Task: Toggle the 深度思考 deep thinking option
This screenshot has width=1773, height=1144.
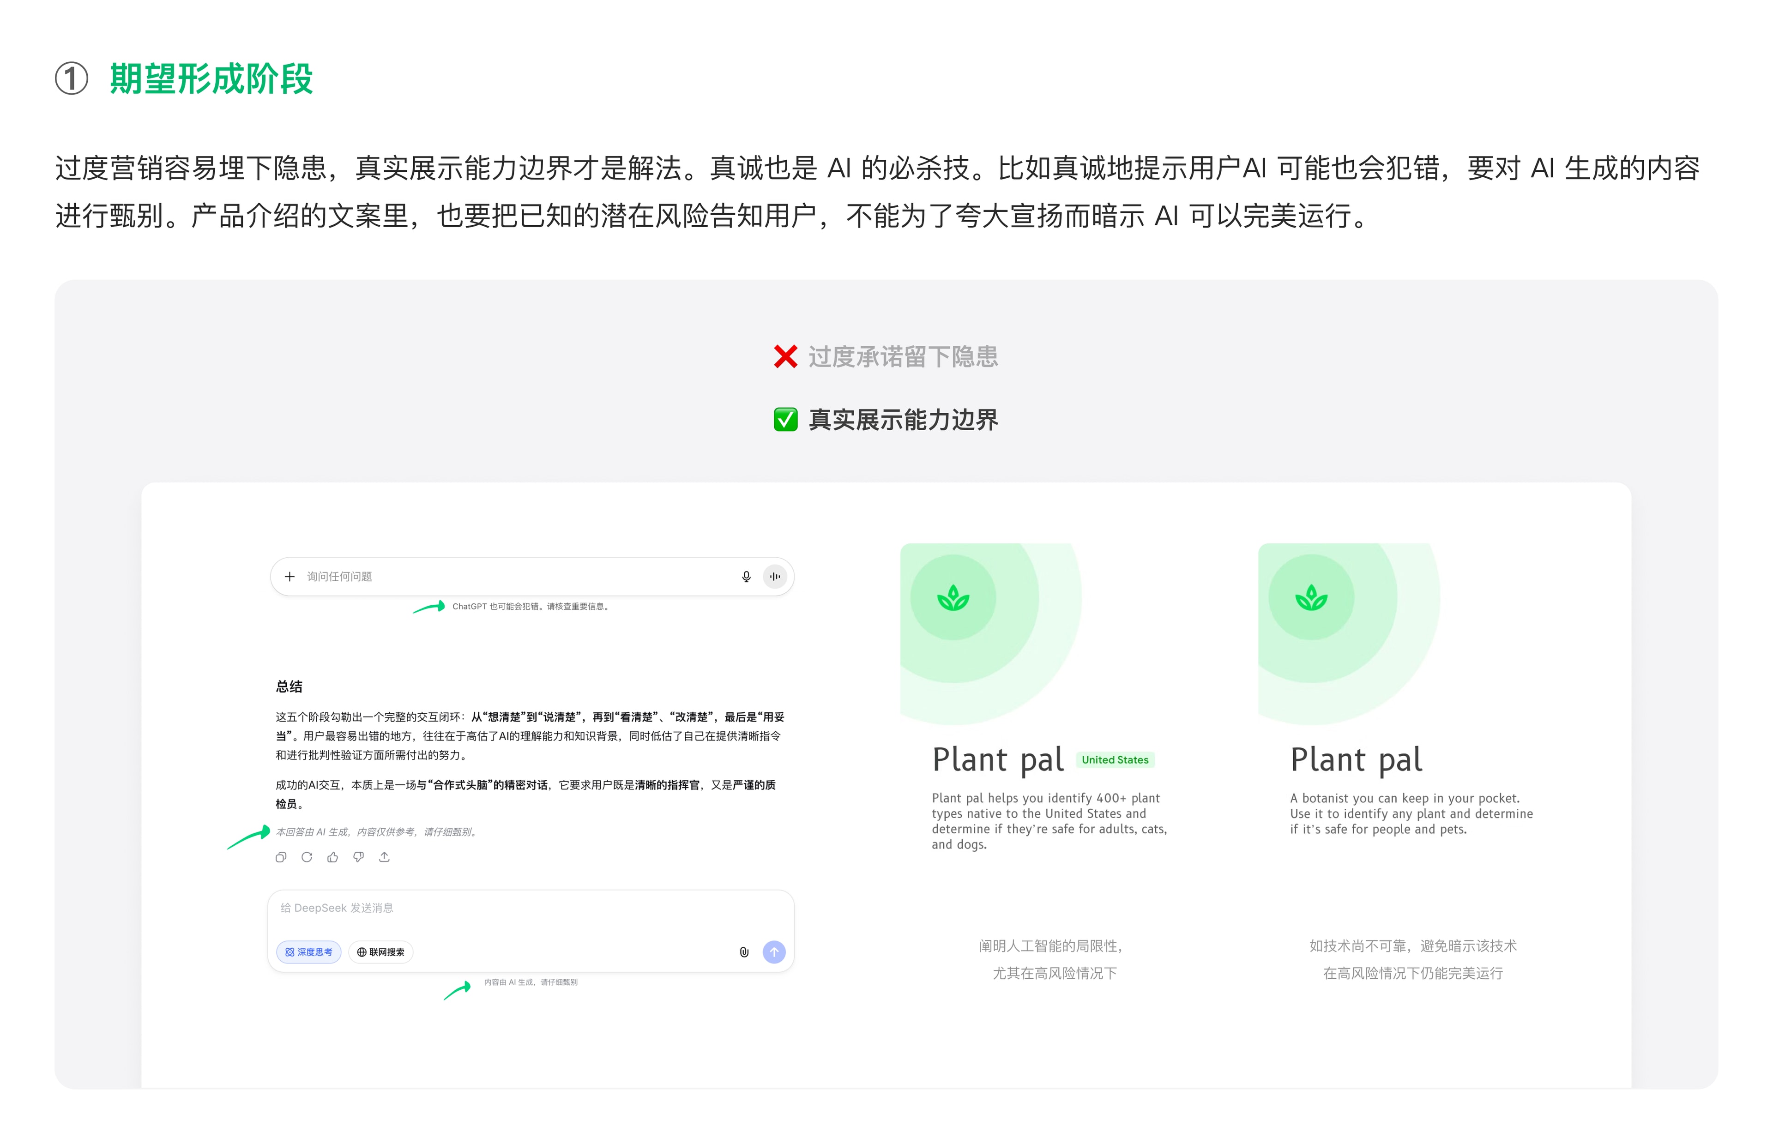Action: (x=309, y=952)
